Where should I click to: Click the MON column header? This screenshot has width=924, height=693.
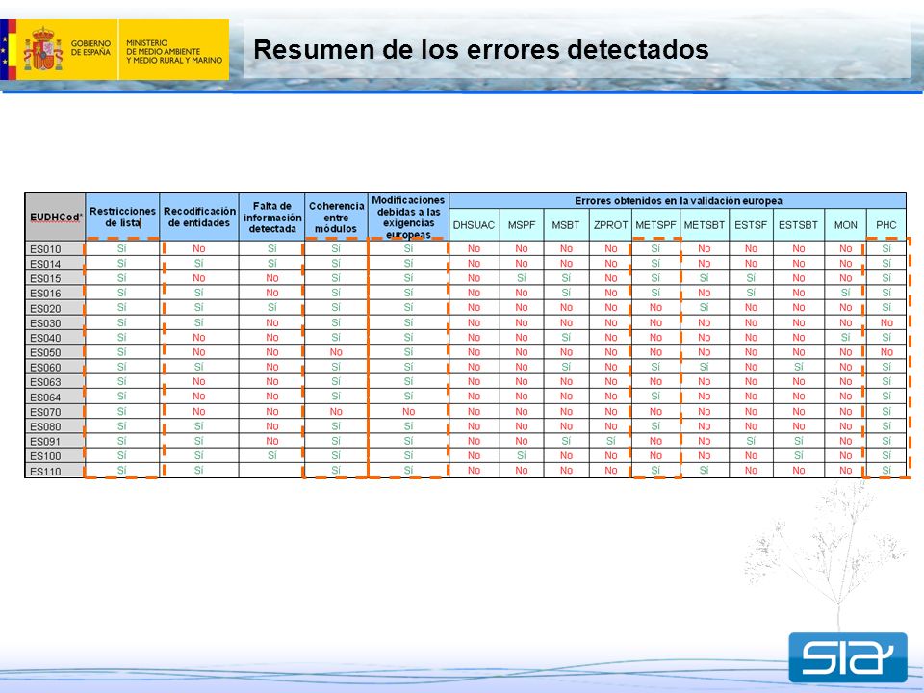click(x=846, y=224)
